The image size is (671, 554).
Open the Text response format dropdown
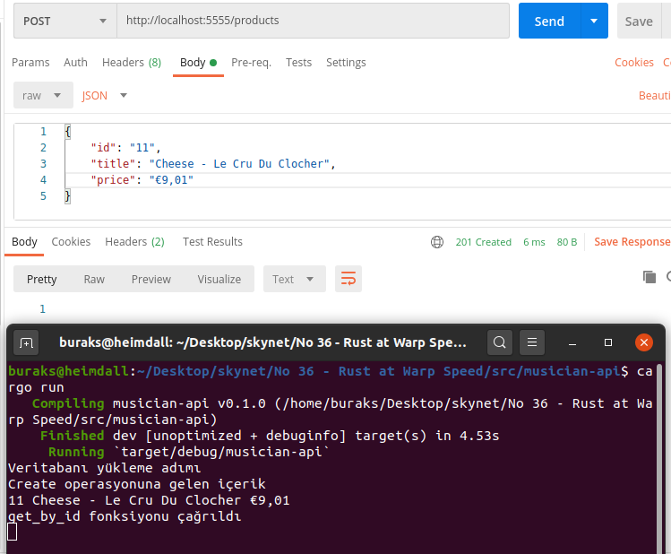point(294,279)
